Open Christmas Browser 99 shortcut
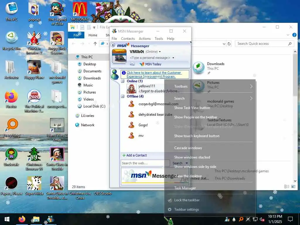This screenshot has height=225, width=300. pyautogui.click(x=34, y=159)
